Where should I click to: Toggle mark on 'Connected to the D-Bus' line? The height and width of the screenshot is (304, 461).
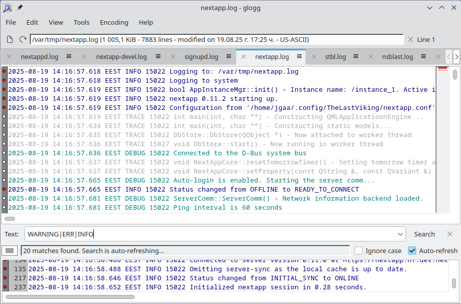click(x=4, y=153)
